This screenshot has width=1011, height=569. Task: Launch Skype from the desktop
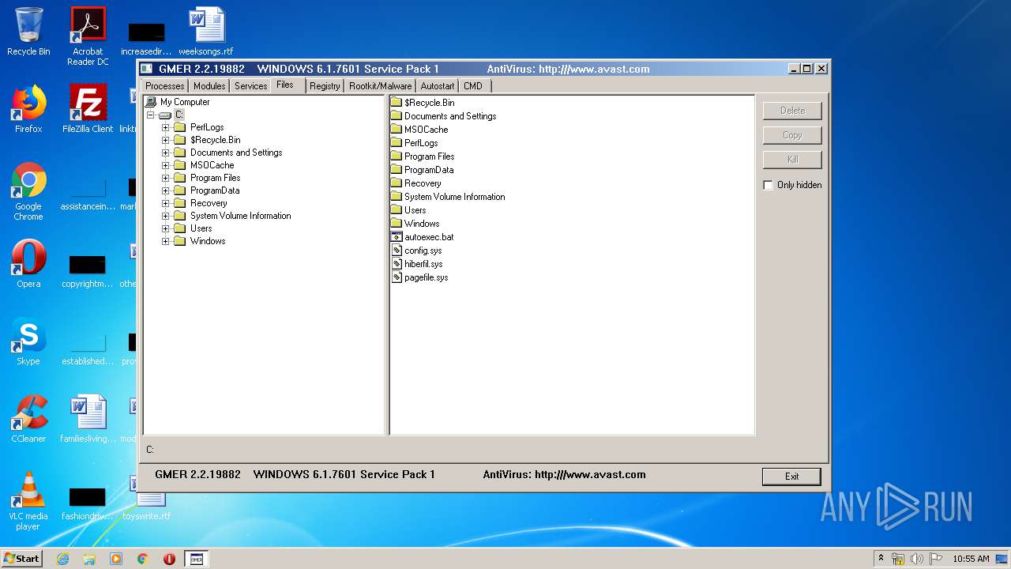28,341
